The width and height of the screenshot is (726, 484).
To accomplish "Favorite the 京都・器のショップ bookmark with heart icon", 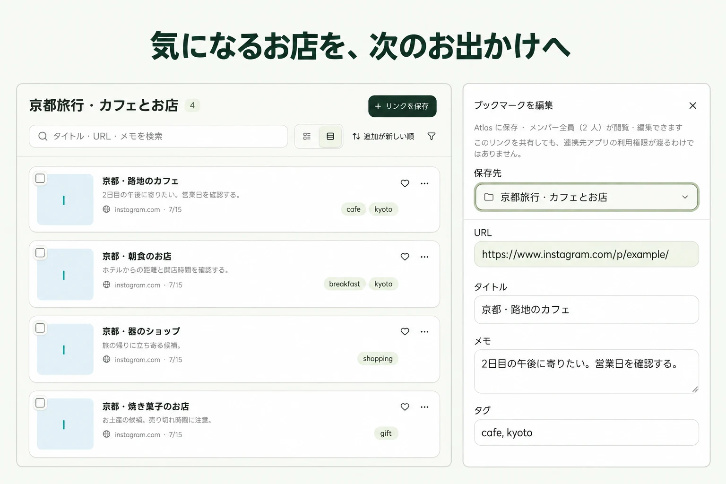I will coord(405,331).
